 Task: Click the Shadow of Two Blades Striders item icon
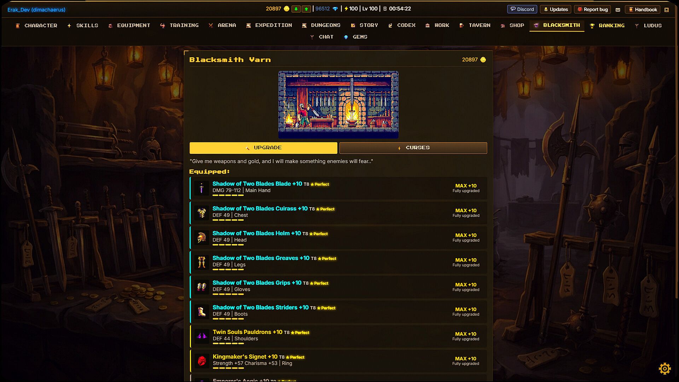tap(202, 312)
